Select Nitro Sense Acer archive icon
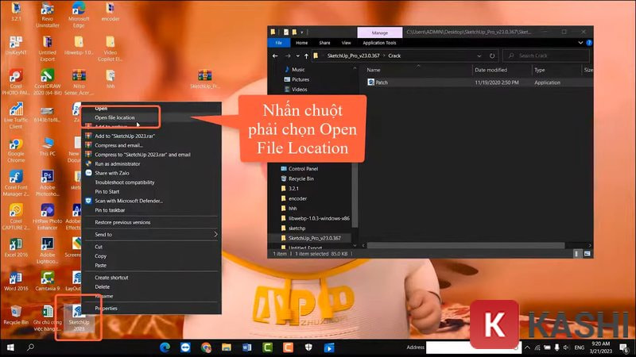 (x=79, y=83)
